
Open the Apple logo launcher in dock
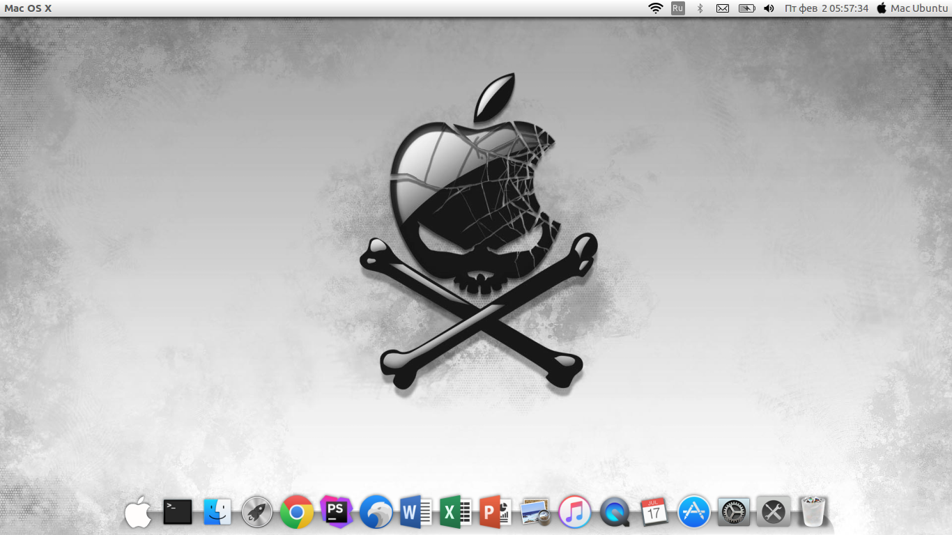[138, 513]
